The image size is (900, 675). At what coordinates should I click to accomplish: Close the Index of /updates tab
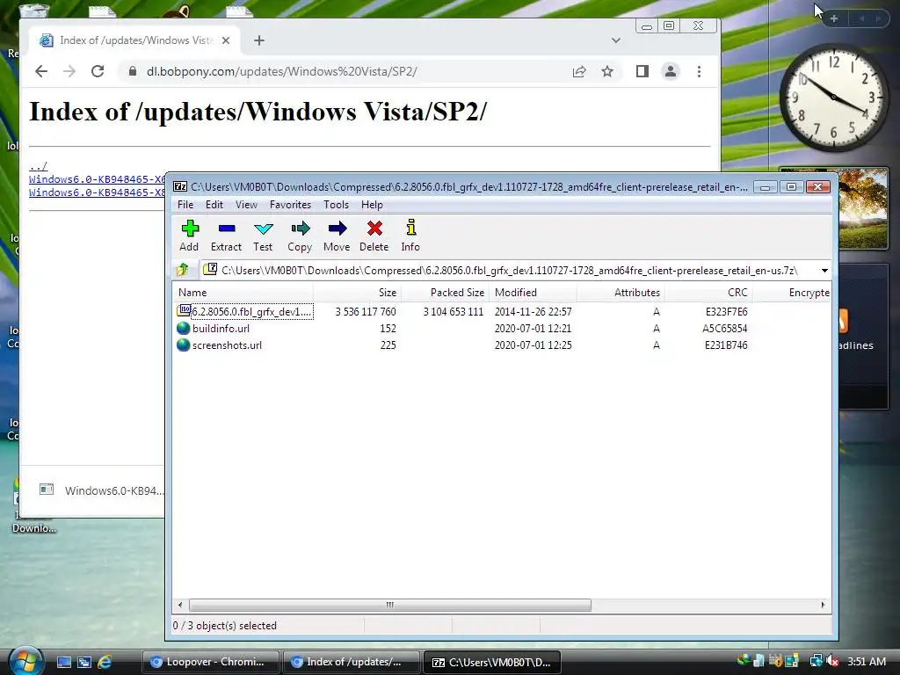point(226,40)
